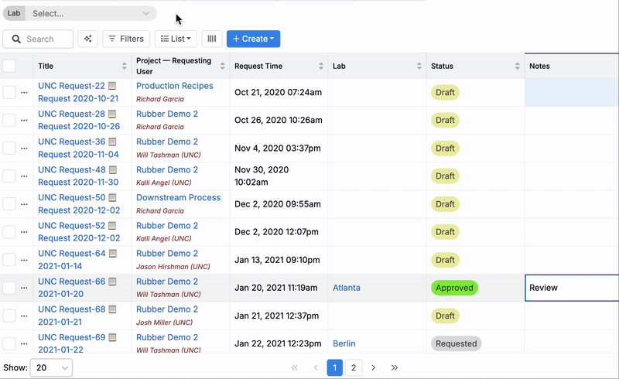Sort by the Status column arrows
This screenshot has width=619, height=379.
(x=516, y=67)
